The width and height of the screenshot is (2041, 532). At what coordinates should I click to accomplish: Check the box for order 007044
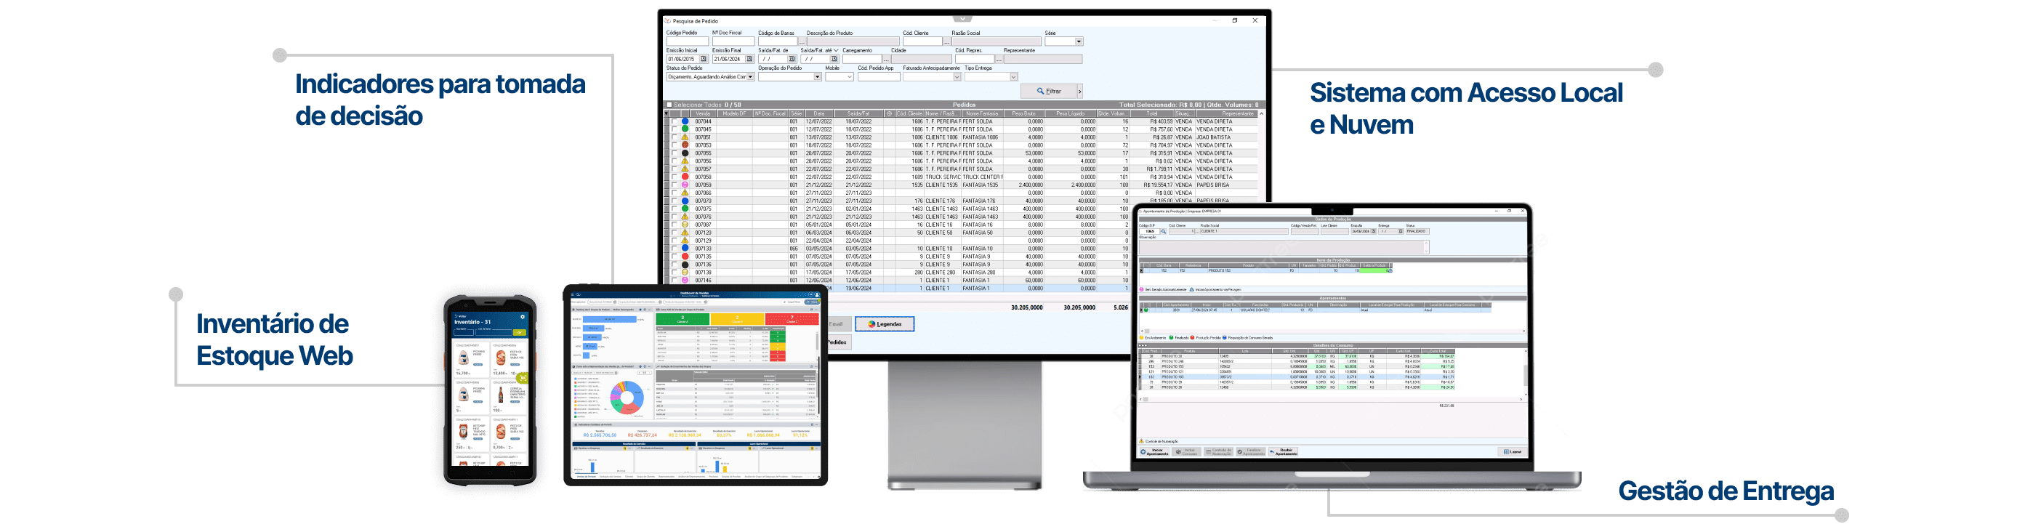pos(675,121)
